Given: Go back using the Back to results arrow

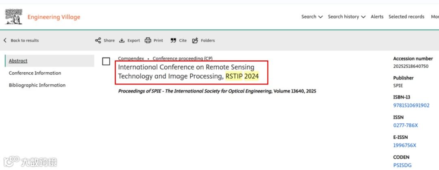Looking at the screenshot, I should pyautogui.click(x=5, y=41).
